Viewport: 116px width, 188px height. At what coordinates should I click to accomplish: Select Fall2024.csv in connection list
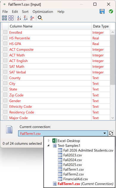[73, 160]
